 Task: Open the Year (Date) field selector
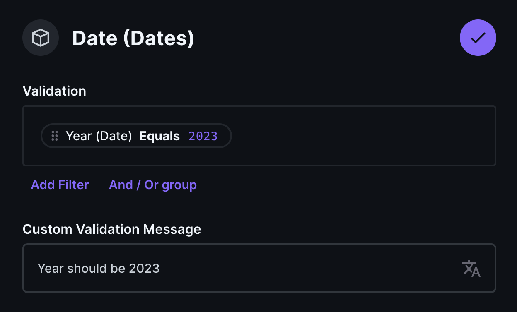point(99,136)
